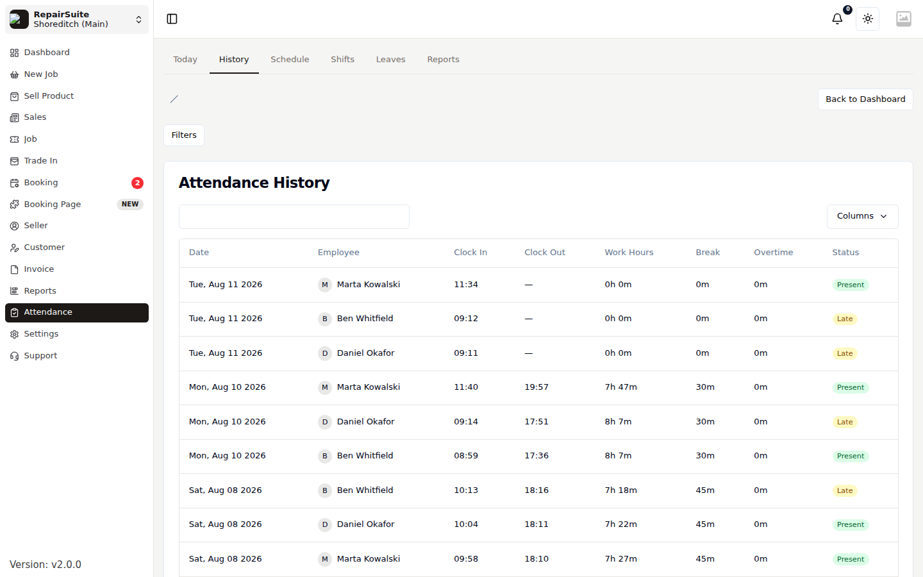923x577 pixels.
Task: Switch to the Reports tab
Action: (443, 59)
